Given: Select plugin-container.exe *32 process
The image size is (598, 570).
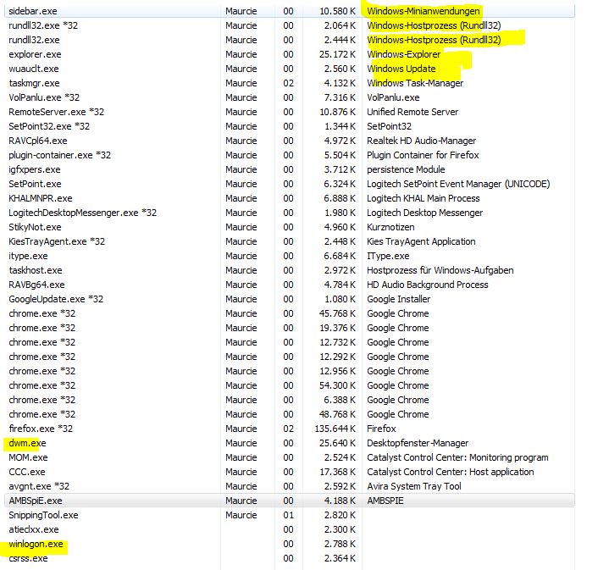Looking at the screenshot, I should (59, 155).
